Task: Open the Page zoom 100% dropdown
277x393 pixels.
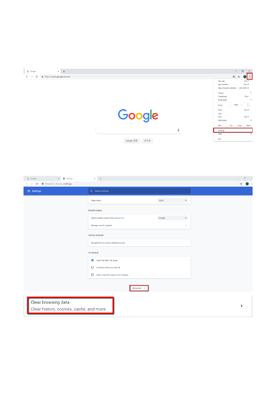Action: pyautogui.click(x=172, y=201)
